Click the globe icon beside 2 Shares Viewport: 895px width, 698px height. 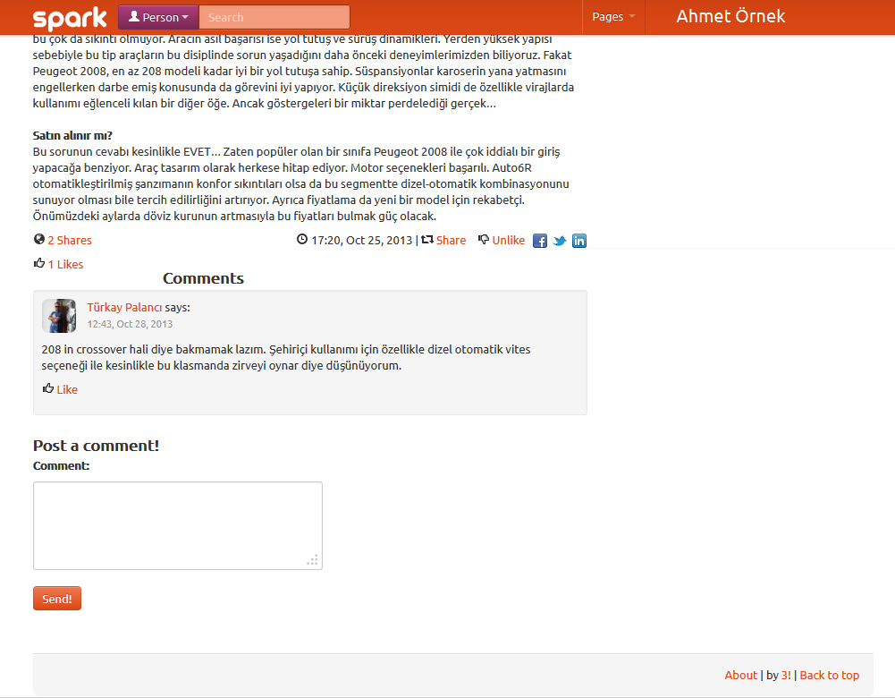click(x=38, y=239)
